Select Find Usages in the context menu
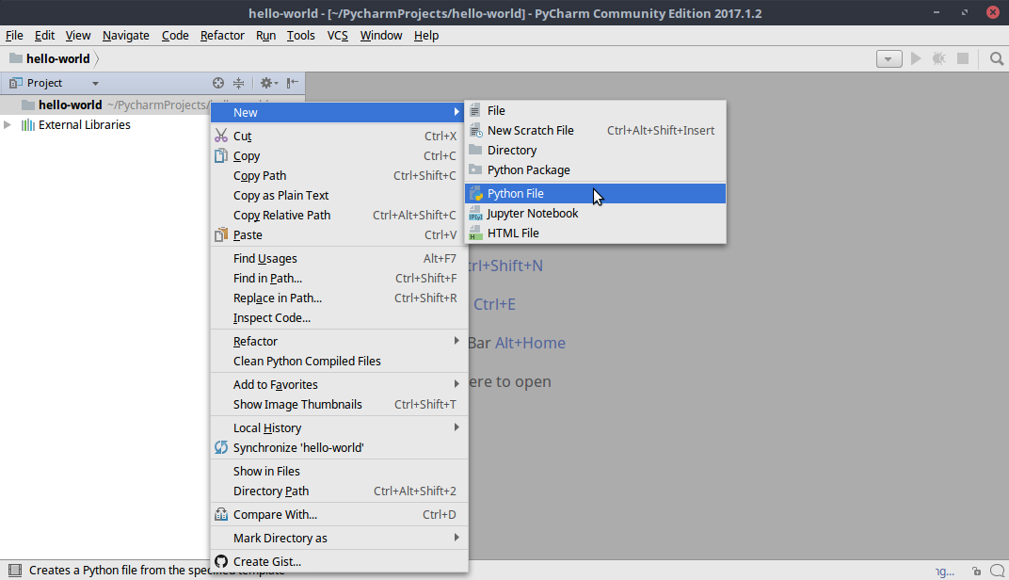 point(264,258)
